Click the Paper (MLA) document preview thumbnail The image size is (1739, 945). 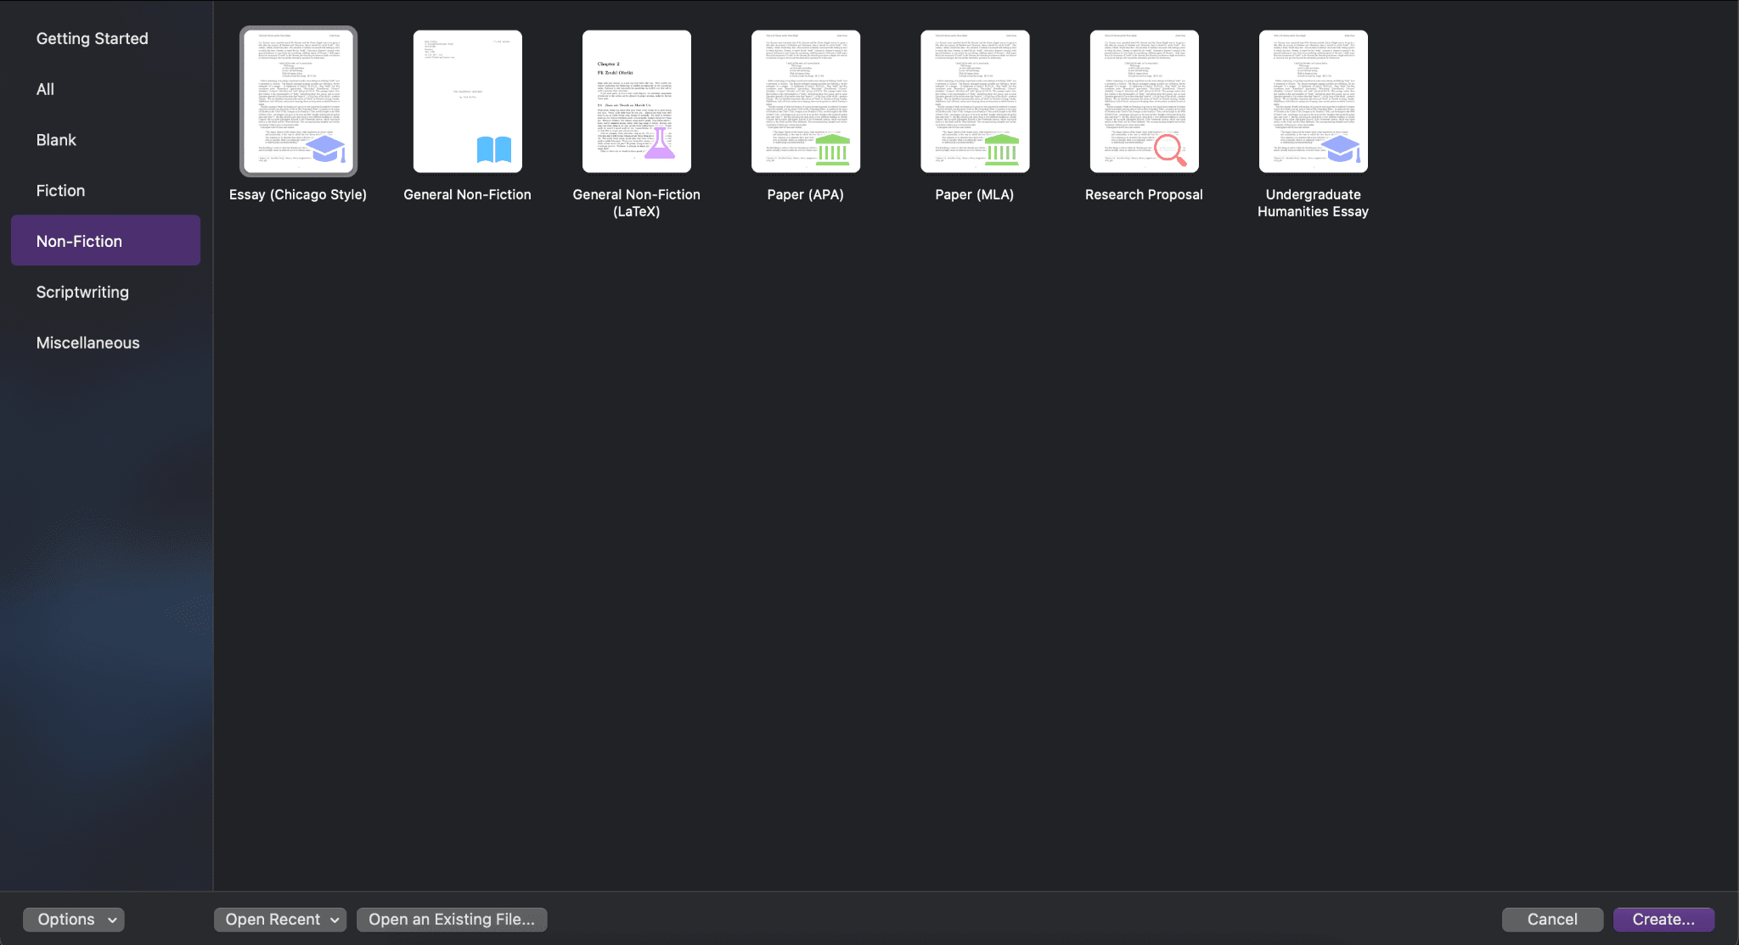pyautogui.click(x=975, y=102)
